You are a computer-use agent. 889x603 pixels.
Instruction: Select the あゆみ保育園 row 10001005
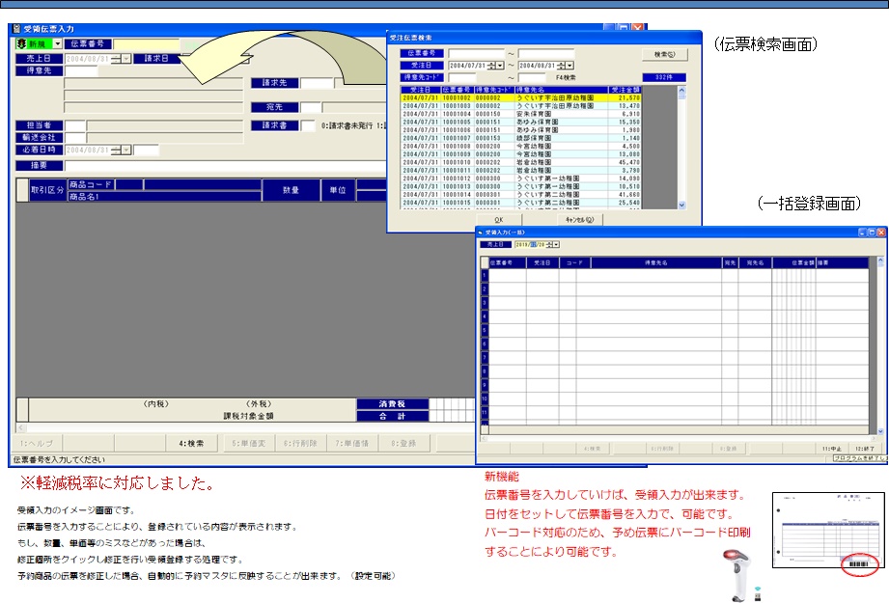pos(521,122)
